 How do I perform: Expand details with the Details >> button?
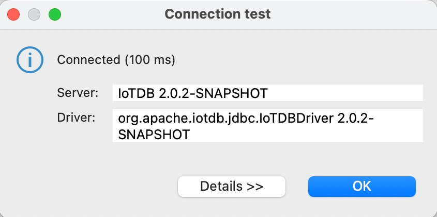tap(231, 186)
